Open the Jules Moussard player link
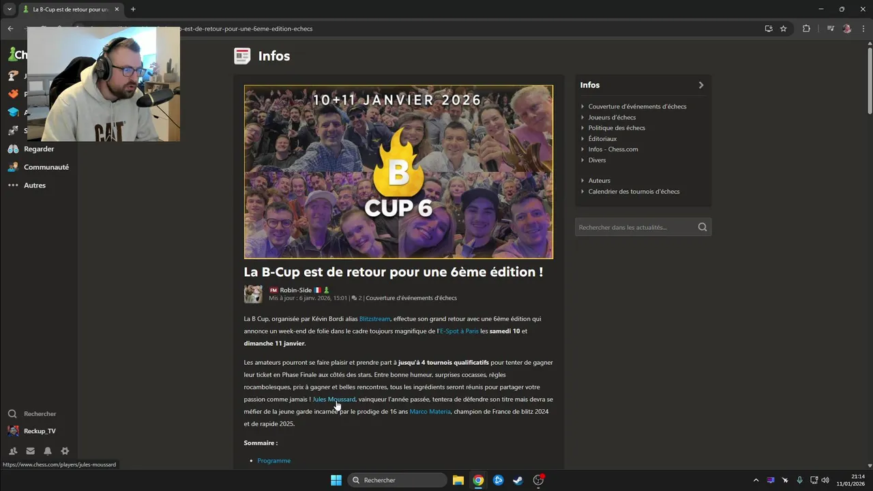Viewport: 873px width, 491px height. [x=334, y=399]
